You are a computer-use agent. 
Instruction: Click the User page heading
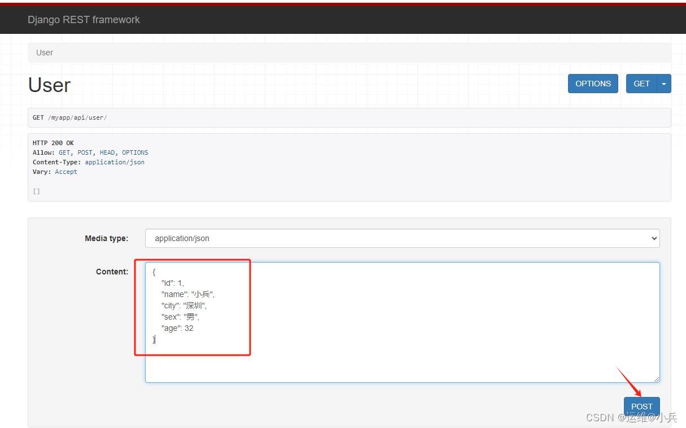(x=49, y=85)
